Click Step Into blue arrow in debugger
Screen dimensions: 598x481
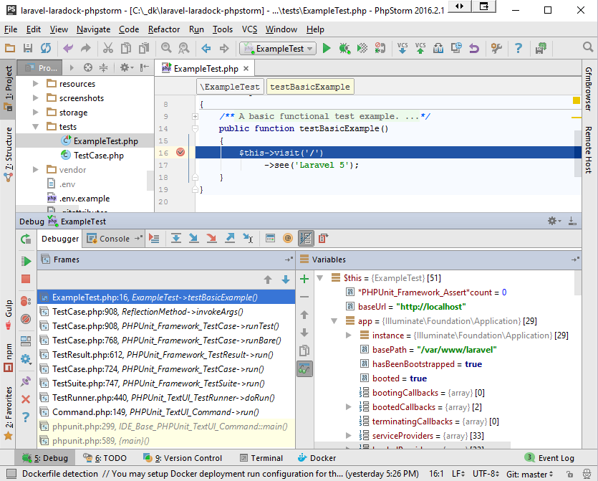pyautogui.click(x=194, y=239)
